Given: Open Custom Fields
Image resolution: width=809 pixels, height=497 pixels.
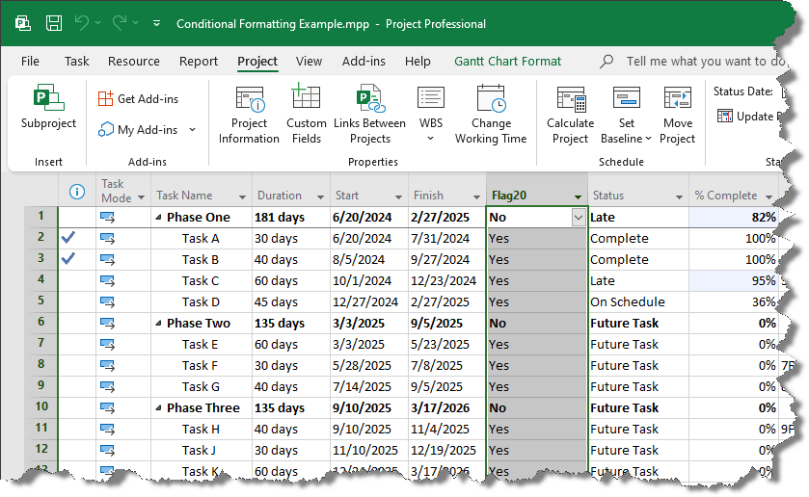Looking at the screenshot, I should (306, 115).
